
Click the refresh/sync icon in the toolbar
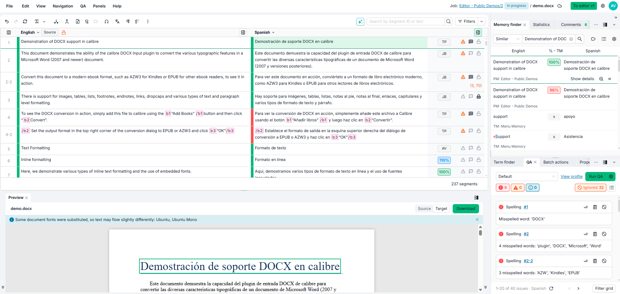pos(25,21)
